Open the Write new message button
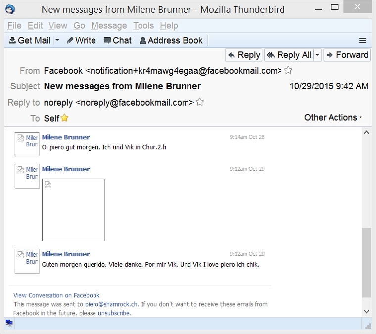Screen dimensions: 376x334 [81, 41]
